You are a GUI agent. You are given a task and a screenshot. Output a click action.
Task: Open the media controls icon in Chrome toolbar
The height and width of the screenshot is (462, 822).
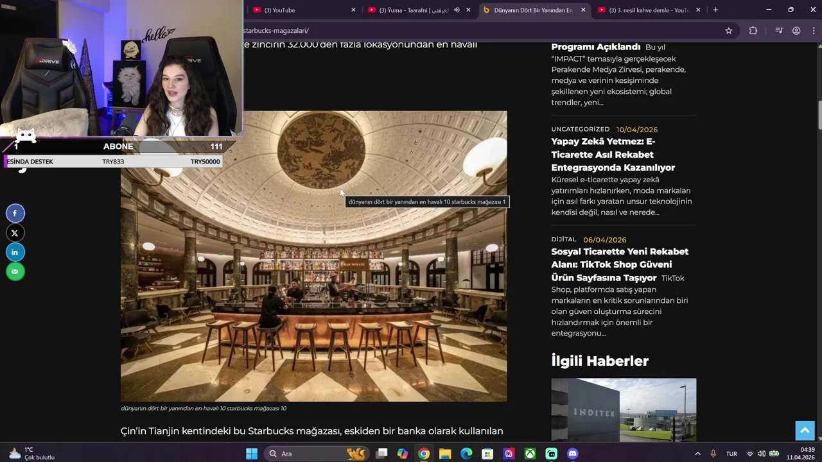779,30
